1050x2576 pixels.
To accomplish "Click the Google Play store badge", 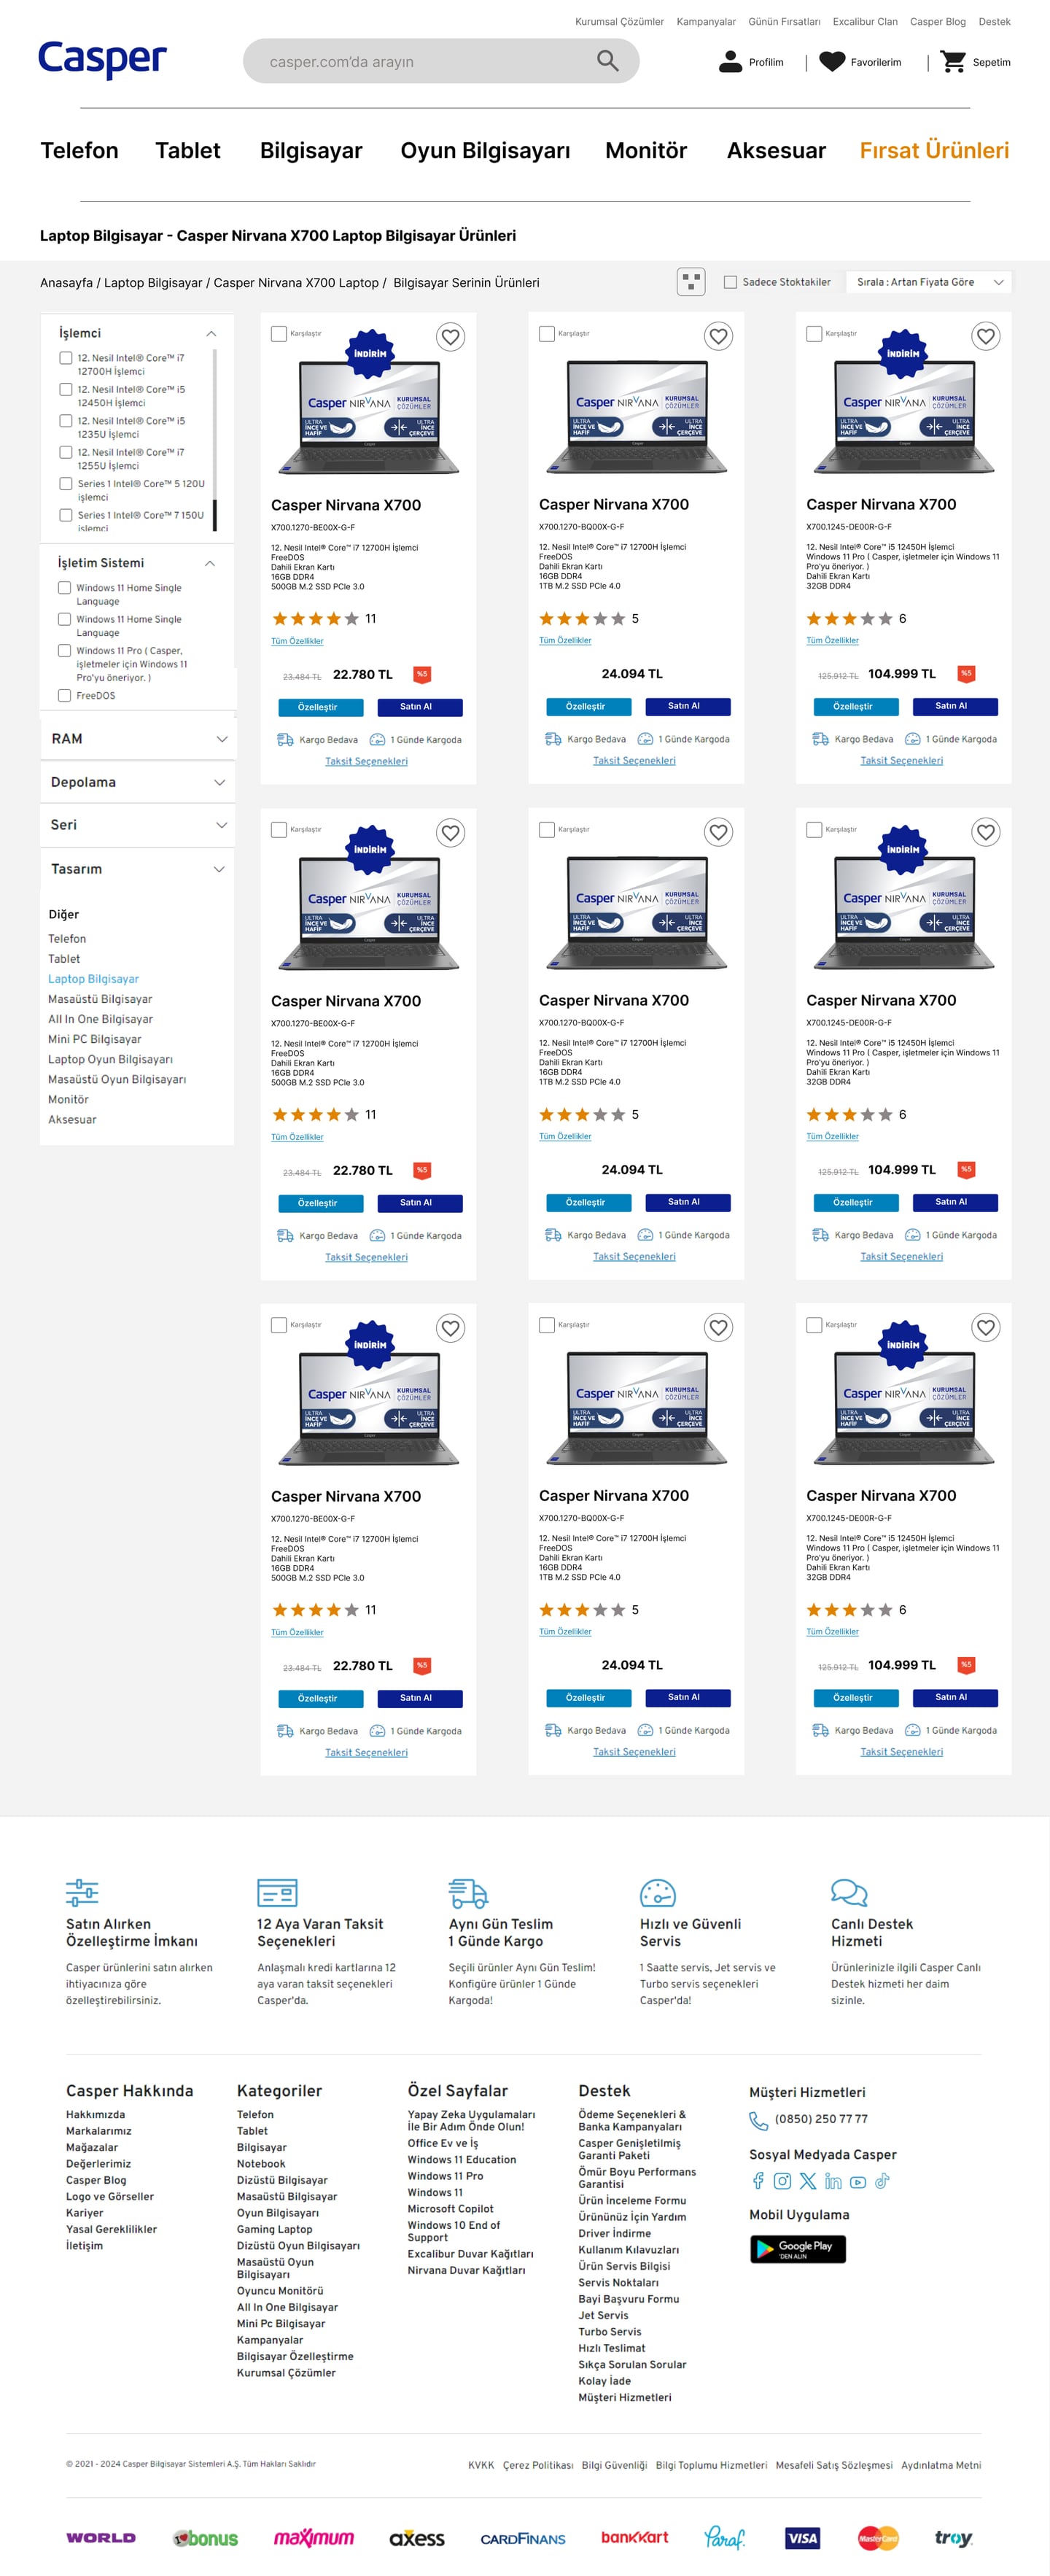I will 798,2248.
